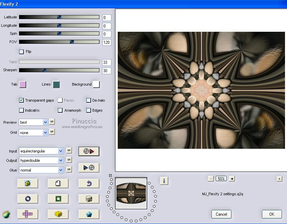Viewport: 287px width, 224px height.
Task: Open the Input equirectangular dropdown
Action: tap(61, 151)
